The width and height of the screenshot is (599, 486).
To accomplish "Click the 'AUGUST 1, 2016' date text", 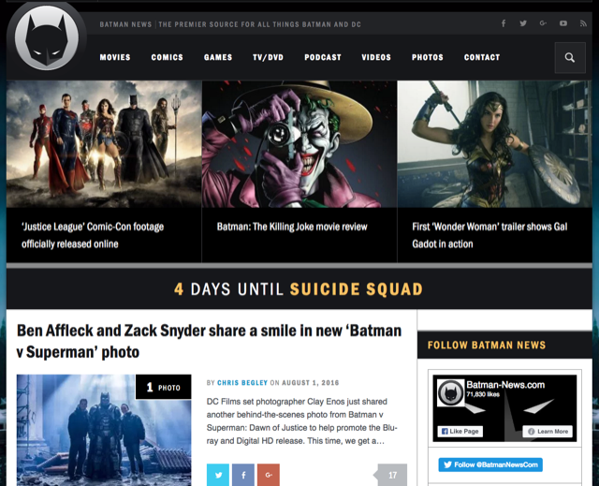I will [311, 383].
